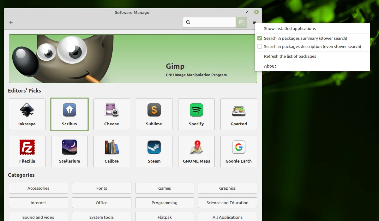Viewport: 379px width, 221px height.
Task: Browse the Accessories category
Action: click(x=39, y=188)
